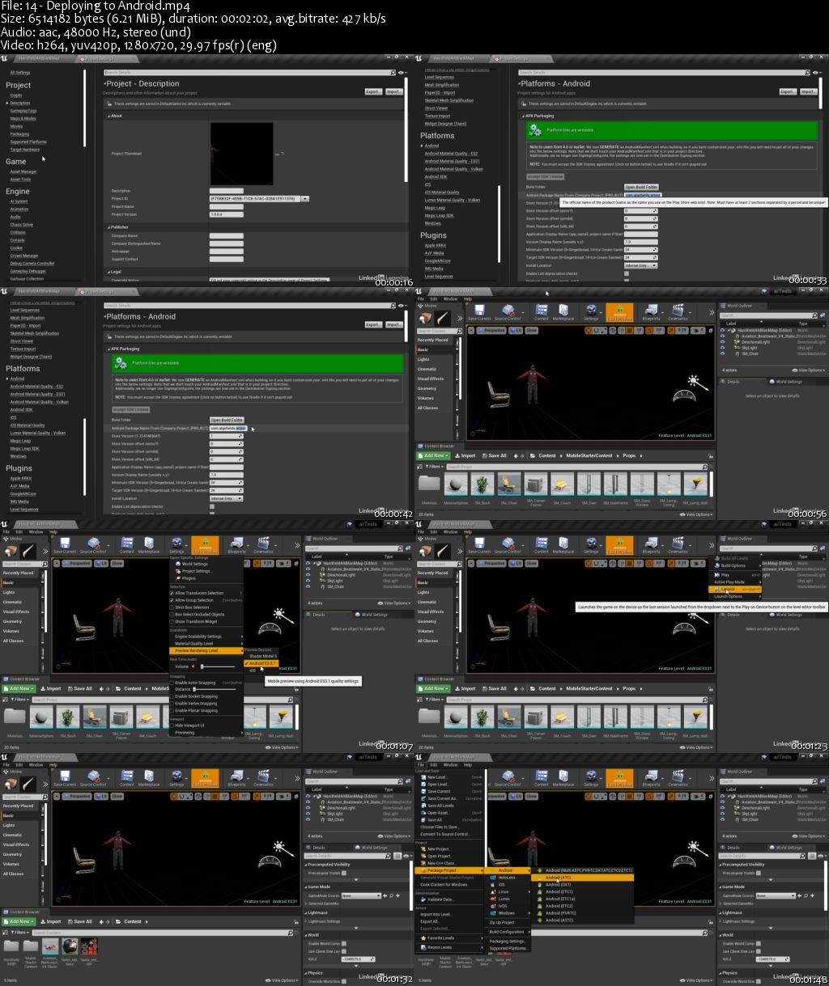Click Validate Data icon in File menu
This screenshot has width=829, height=986.
click(423, 899)
